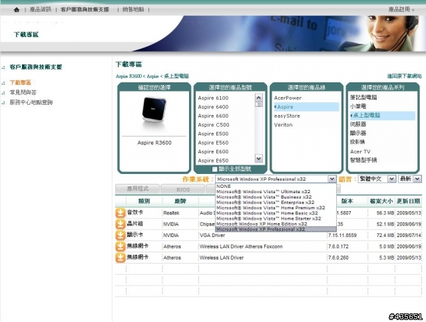This screenshot has height=322, width=426.
Task: Select 智慧型手機 product series
Action: (363, 160)
